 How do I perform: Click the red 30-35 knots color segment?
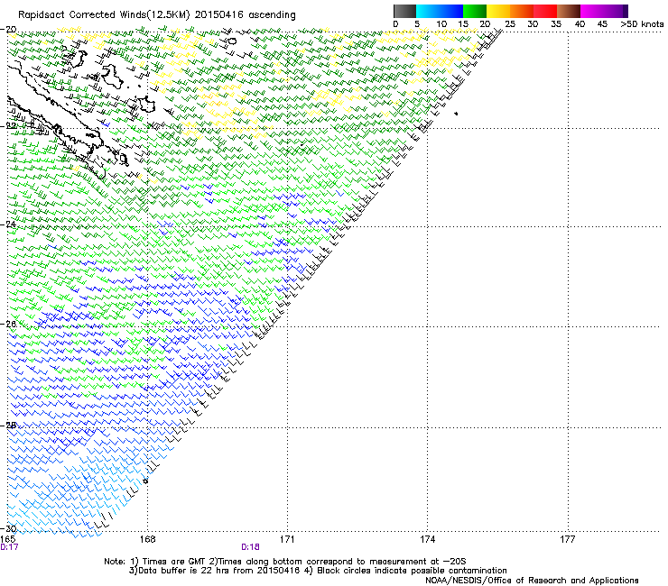click(x=545, y=11)
